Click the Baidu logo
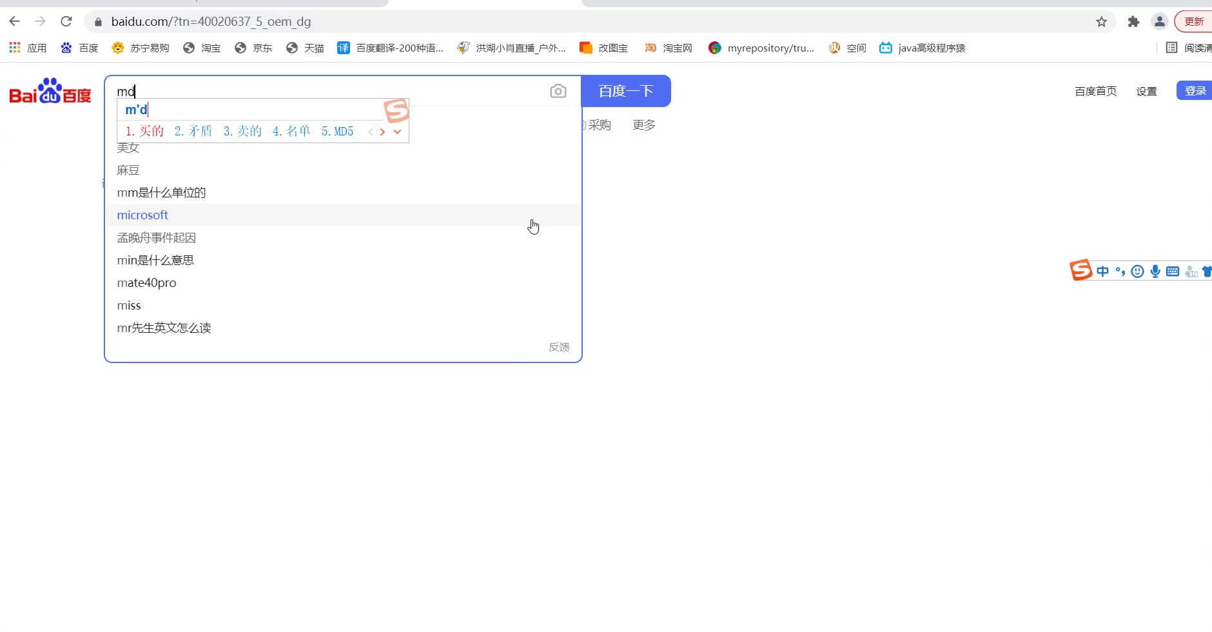 click(x=50, y=92)
